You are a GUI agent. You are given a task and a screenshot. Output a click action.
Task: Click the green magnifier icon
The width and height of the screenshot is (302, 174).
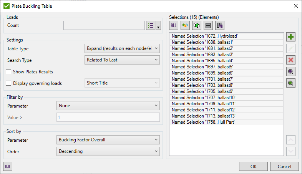point(291,83)
